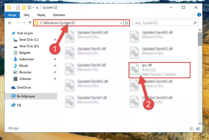Open the Help question mark icon
The width and height of the screenshot is (209, 140).
[199, 15]
